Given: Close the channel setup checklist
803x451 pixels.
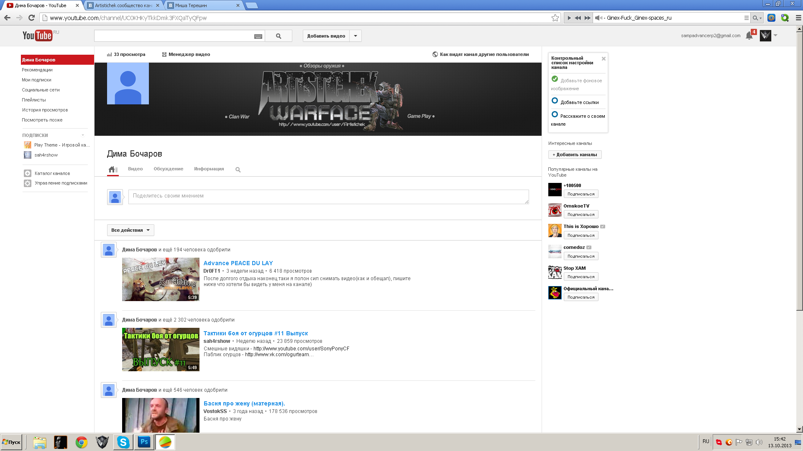Looking at the screenshot, I should coord(604,58).
